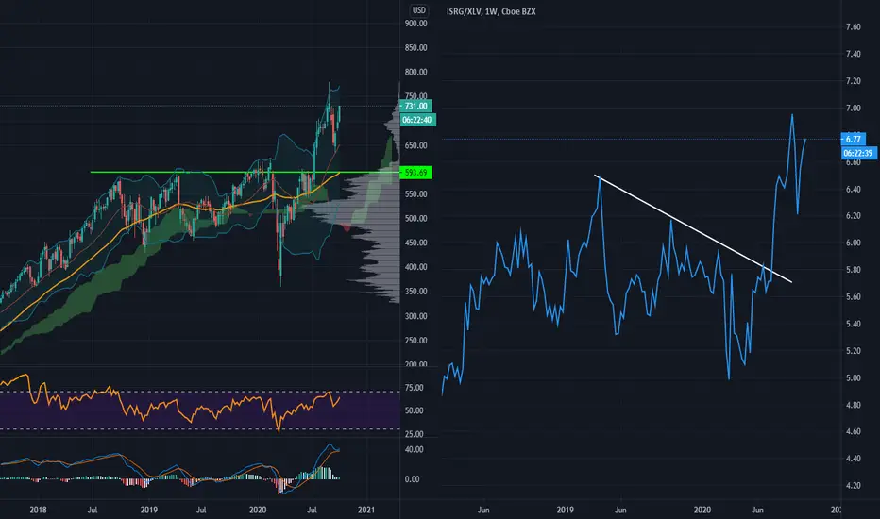Open the USD currency selector
This screenshot has width=880, height=519.
point(418,10)
